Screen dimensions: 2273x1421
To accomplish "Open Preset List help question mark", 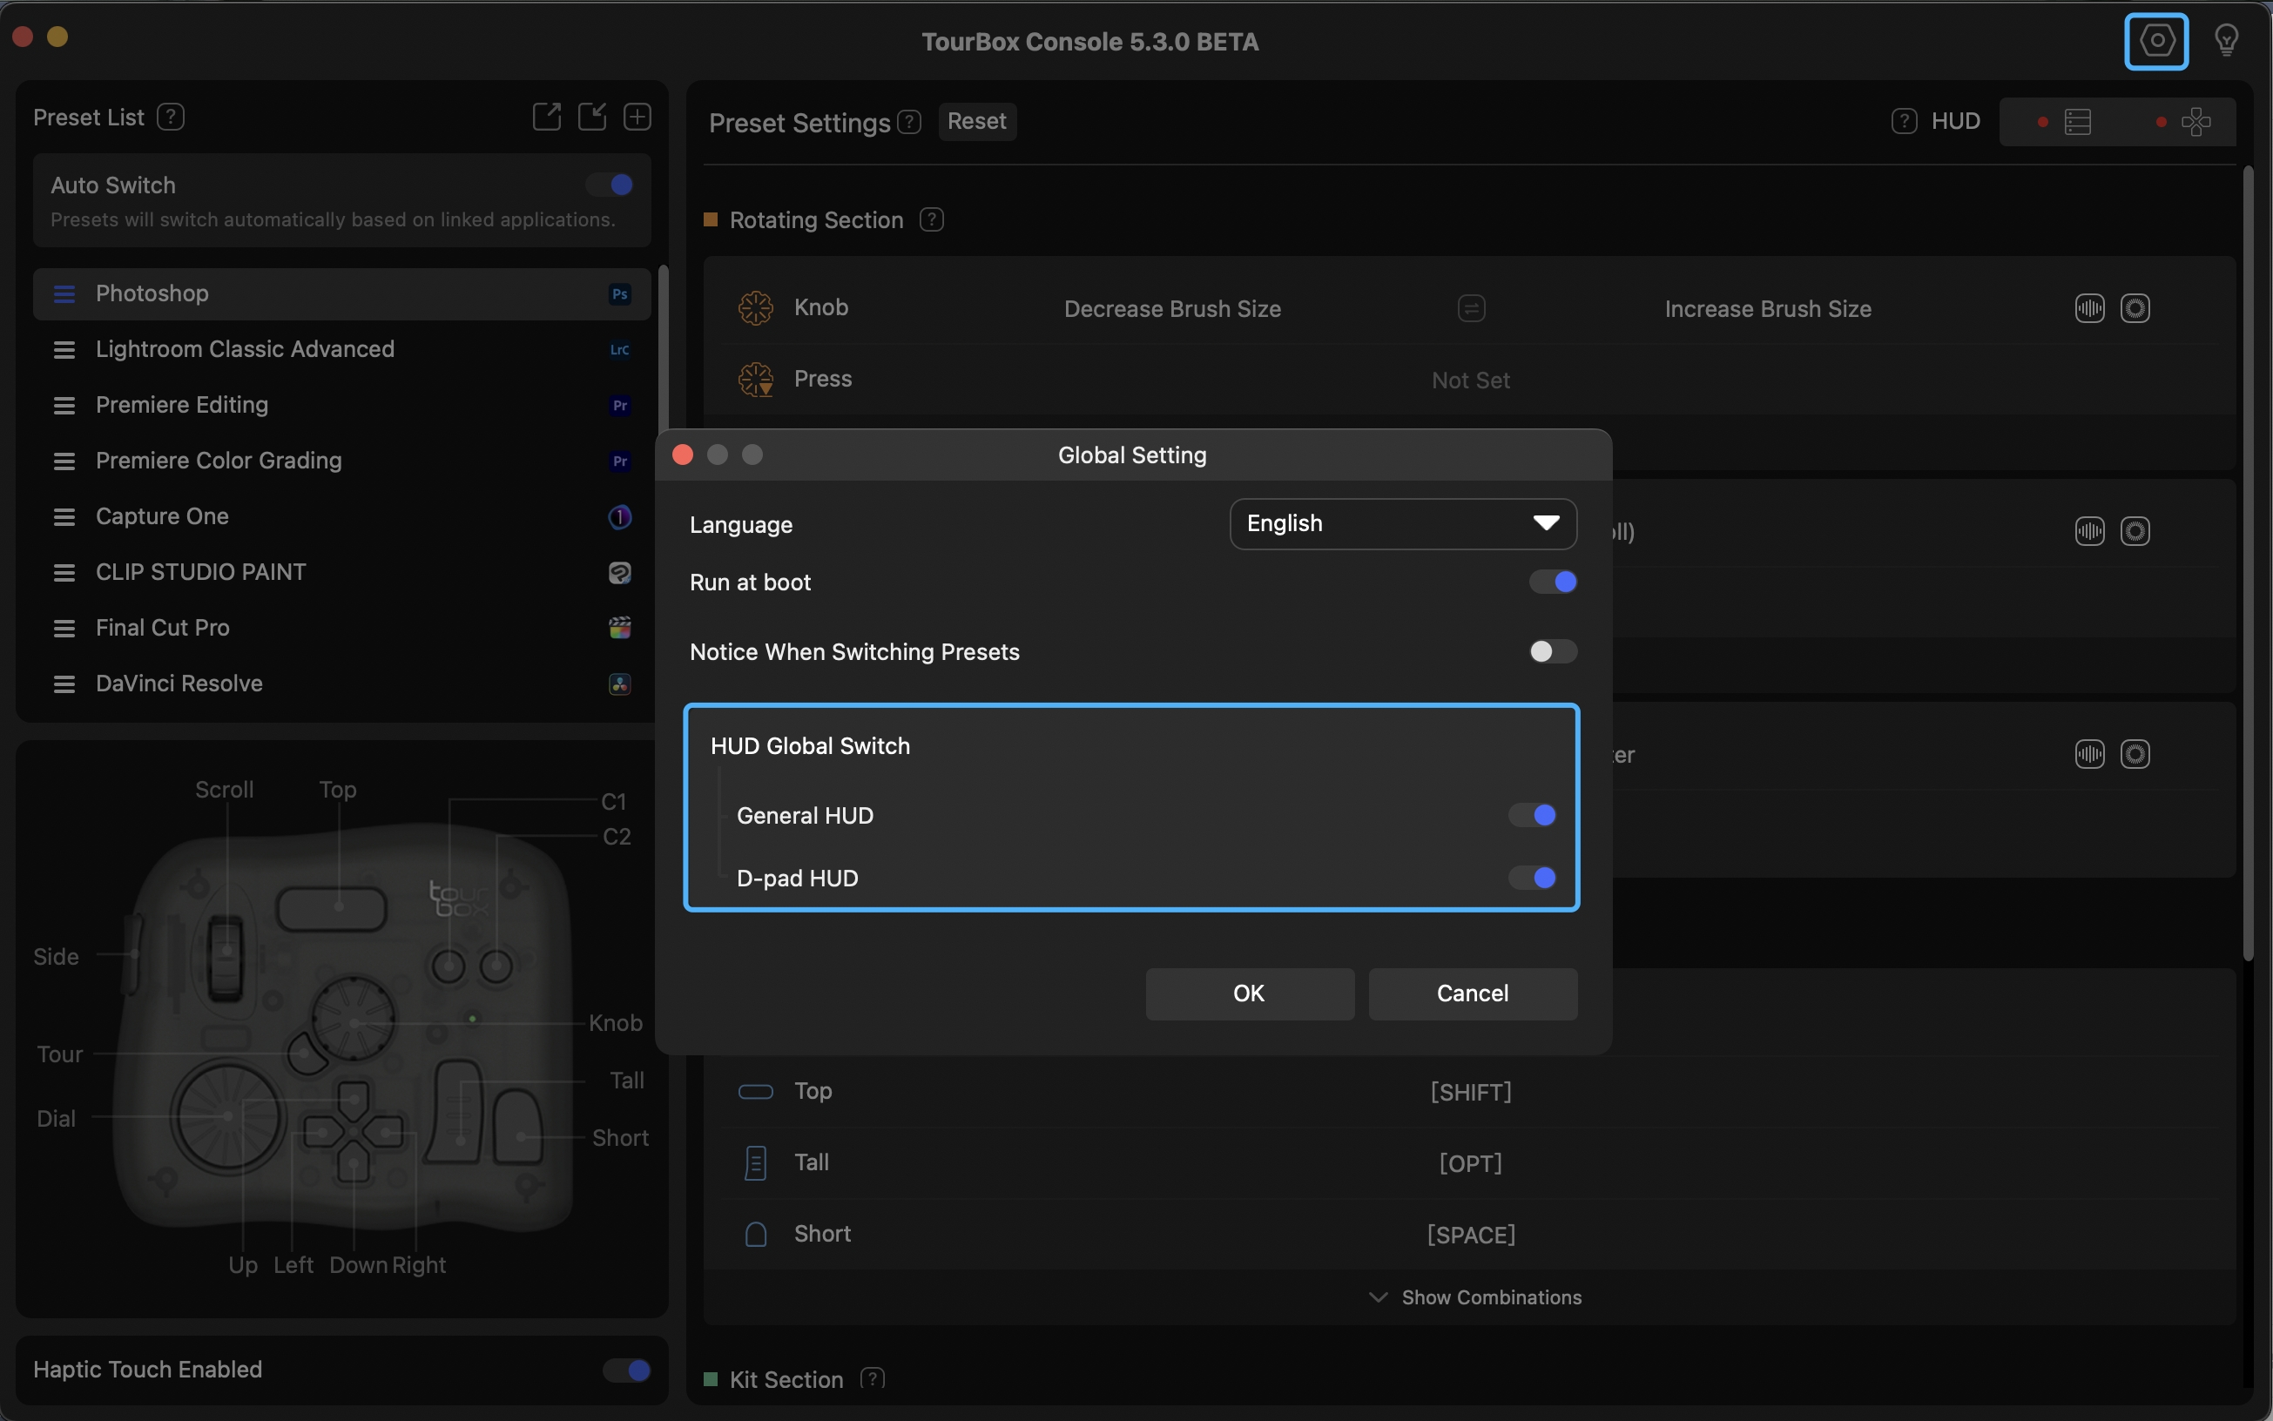I will [x=170, y=117].
